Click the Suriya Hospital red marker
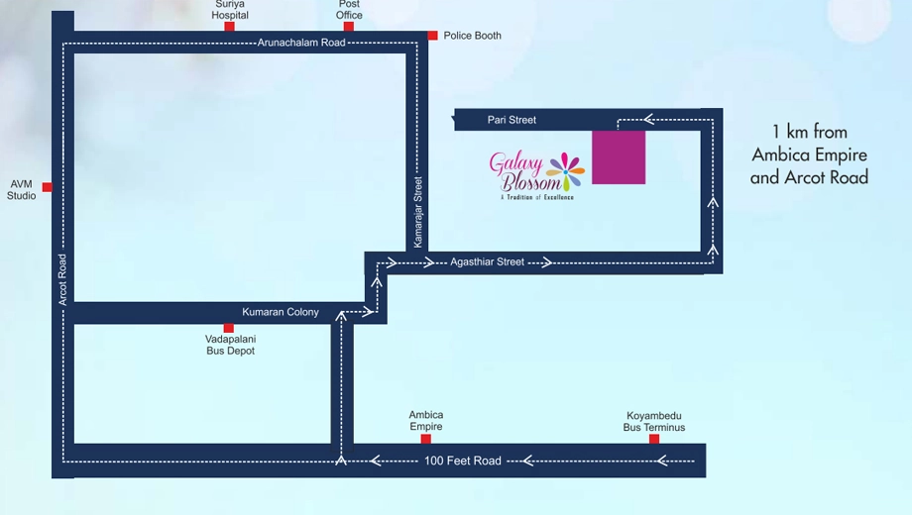The width and height of the screenshot is (912, 515). [230, 26]
